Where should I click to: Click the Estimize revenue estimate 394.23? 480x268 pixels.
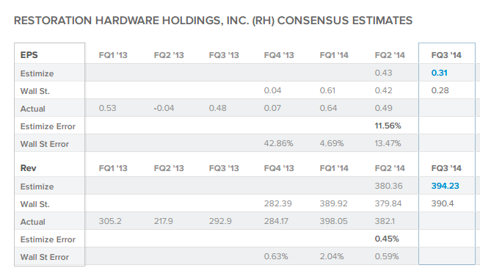tap(445, 186)
